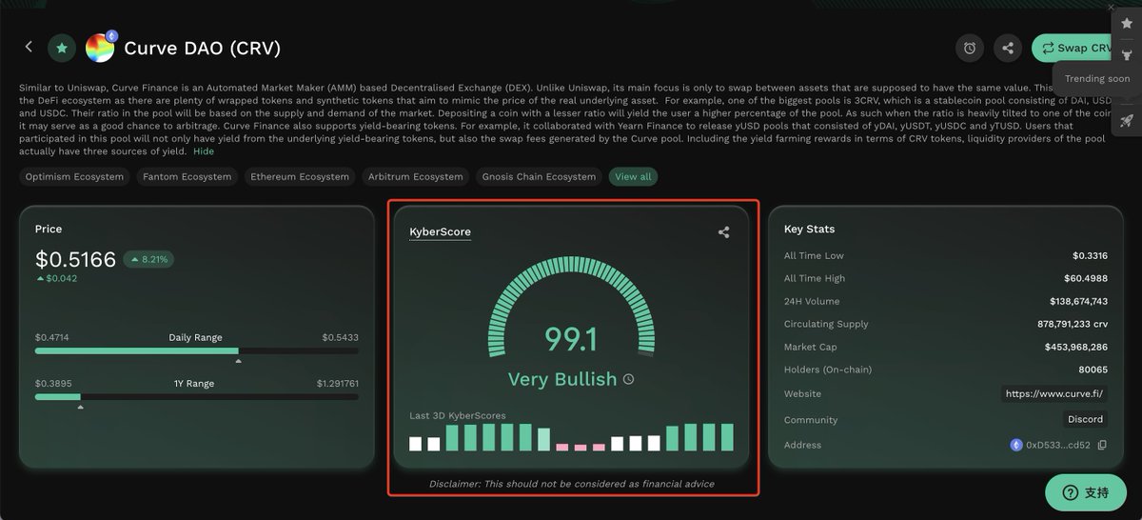The height and width of the screenshot is (520, 1142).
Task: Select the Arbitrum Ecosystem tag
Action: (416, 176)
